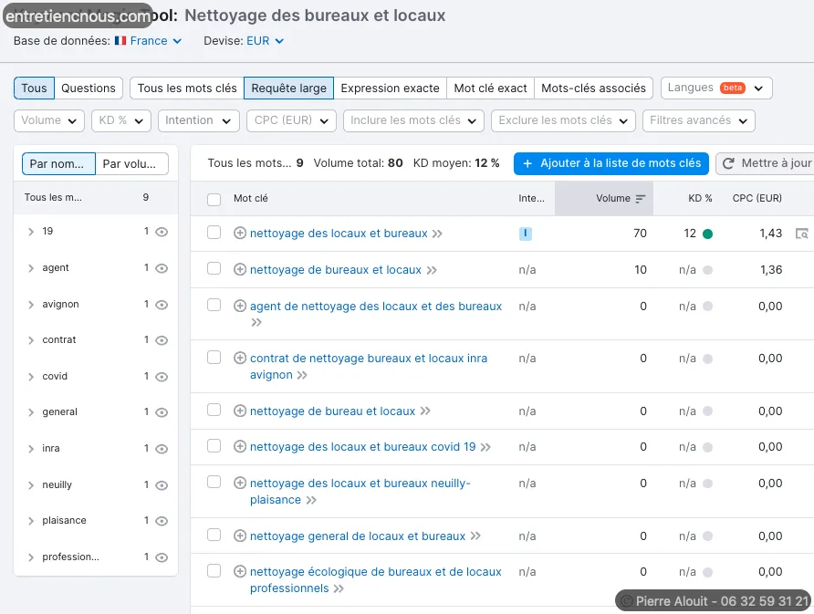Tick the select-all checkbox in table header
Screen dimensions: 814x614
(214, 199)
